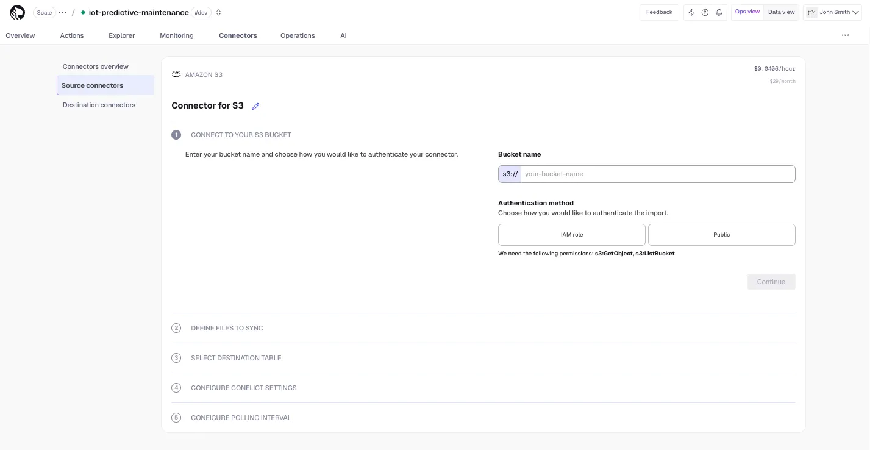The width and height of the screenshot is (870, 450).
Task: Open the Operations tab
Action: [x=298, y=35]
